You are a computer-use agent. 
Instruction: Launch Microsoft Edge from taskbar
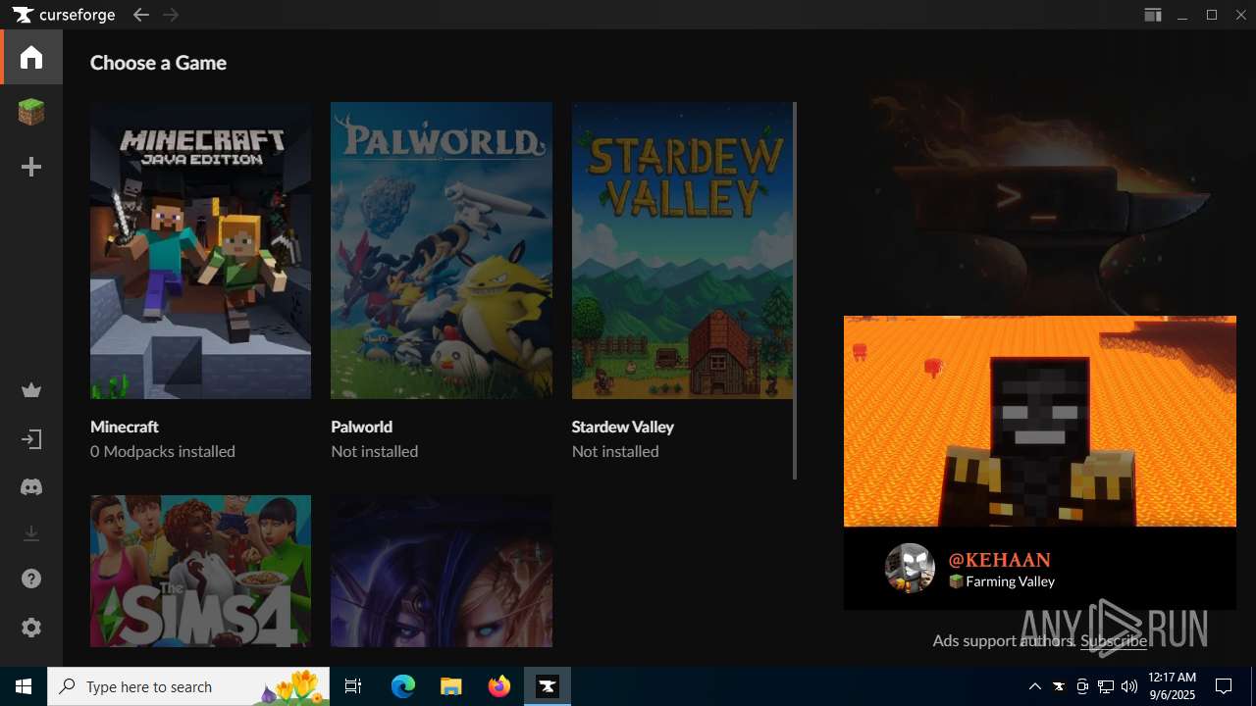tap(403, 686)
